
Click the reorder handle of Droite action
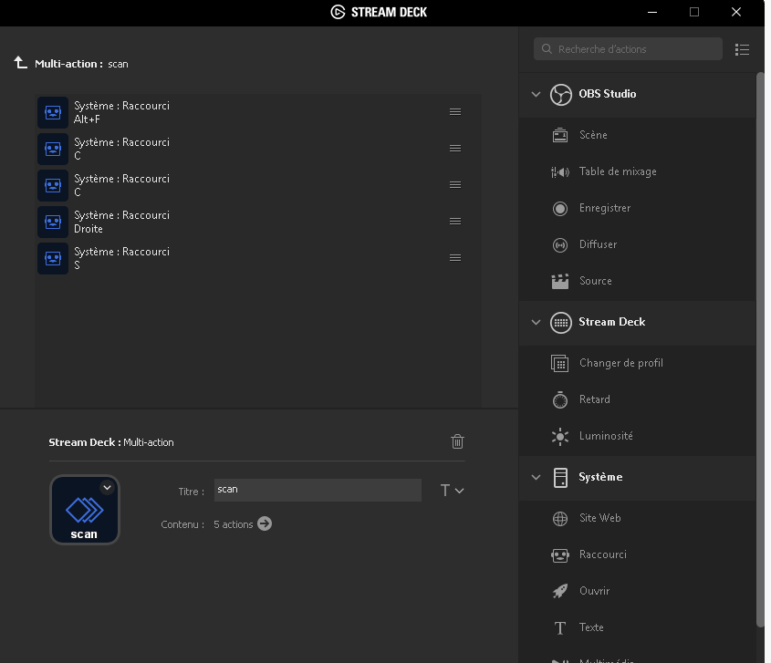click(x=455, y=222)
